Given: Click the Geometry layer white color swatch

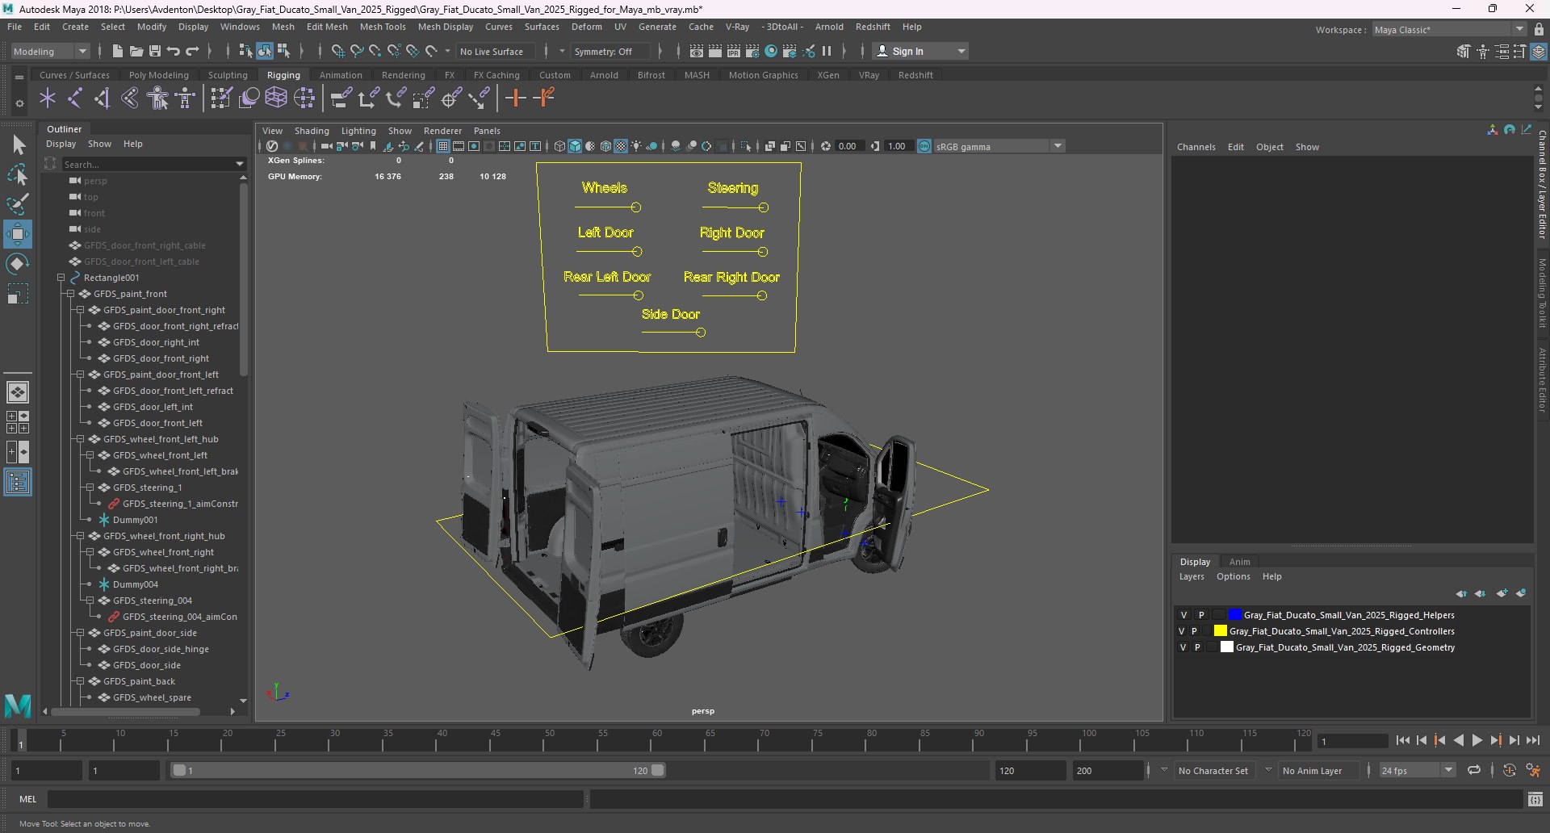Looking at the screenshot, I should coord(1227,647).
